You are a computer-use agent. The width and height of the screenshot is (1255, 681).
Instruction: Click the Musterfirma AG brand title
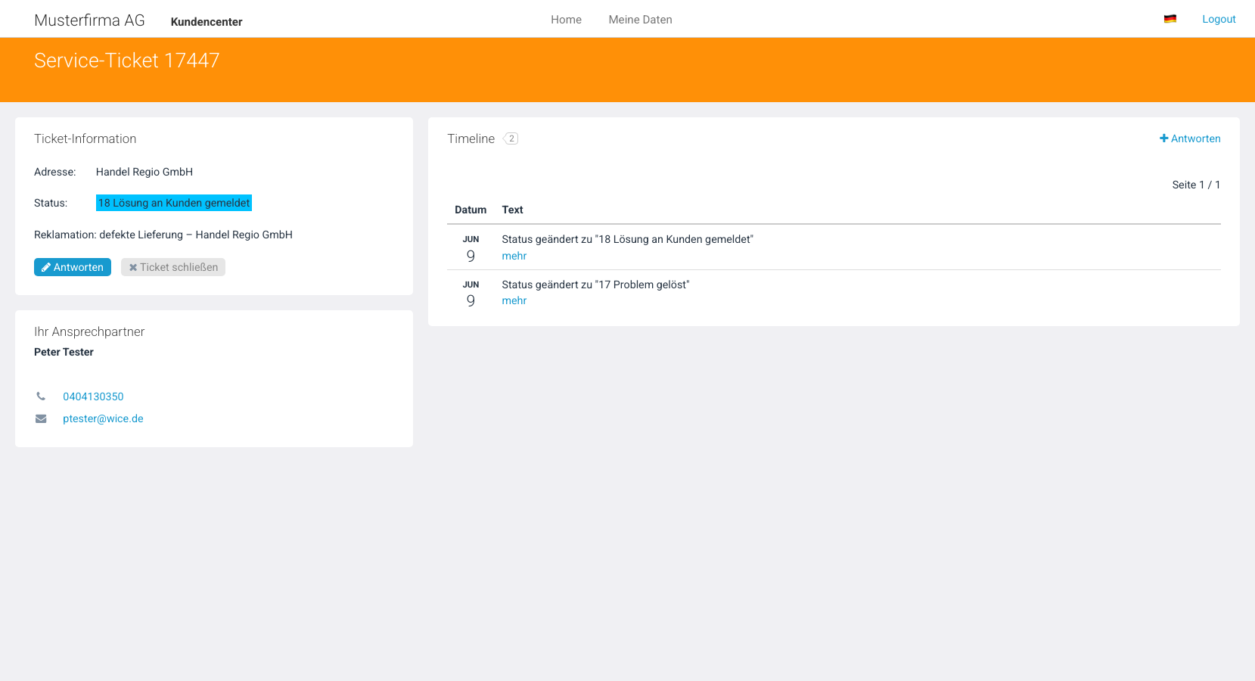pos(89,20)
